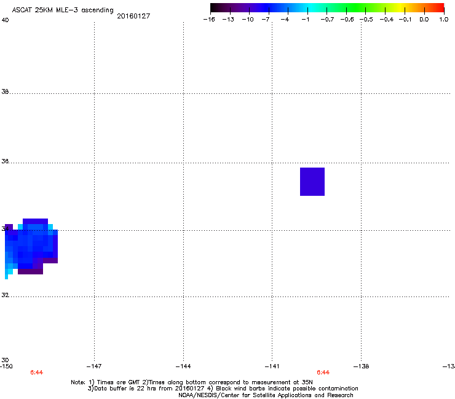Screen dimensions: 455x399
Task: Click the longitude label -141
Action: tap(272, 366)
